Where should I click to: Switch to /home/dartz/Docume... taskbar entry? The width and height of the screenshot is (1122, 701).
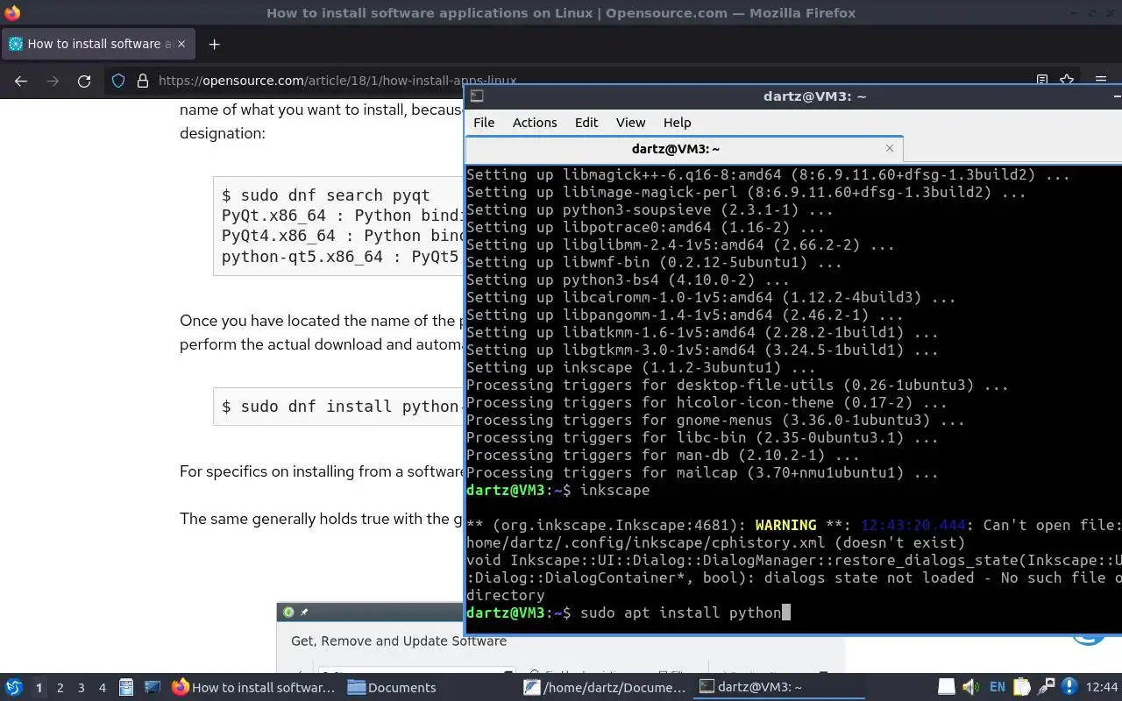pos(605,687)
